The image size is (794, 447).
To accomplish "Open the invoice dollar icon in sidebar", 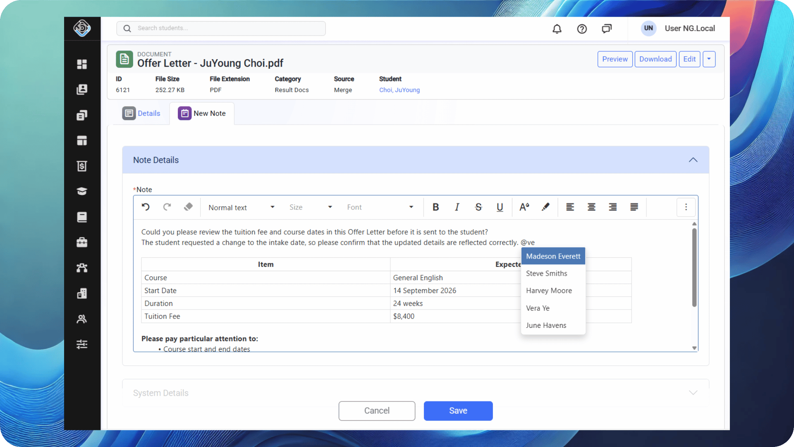I will click(x=82, y=166).
